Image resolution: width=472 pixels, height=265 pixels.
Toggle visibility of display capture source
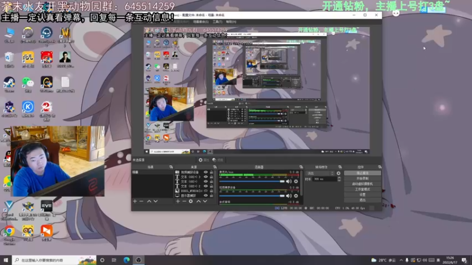coord(205,196)
